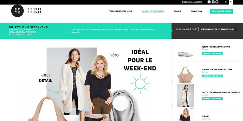Switch language to En
This screenshot has height=121, width=243.
click(x=226, y=2)
